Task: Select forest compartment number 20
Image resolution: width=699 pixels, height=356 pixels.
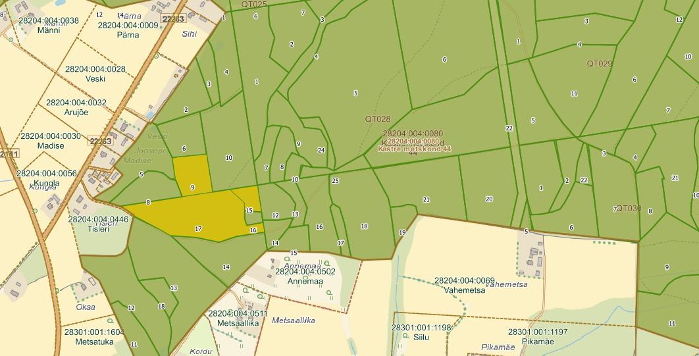Action: [x=489, y=199]
